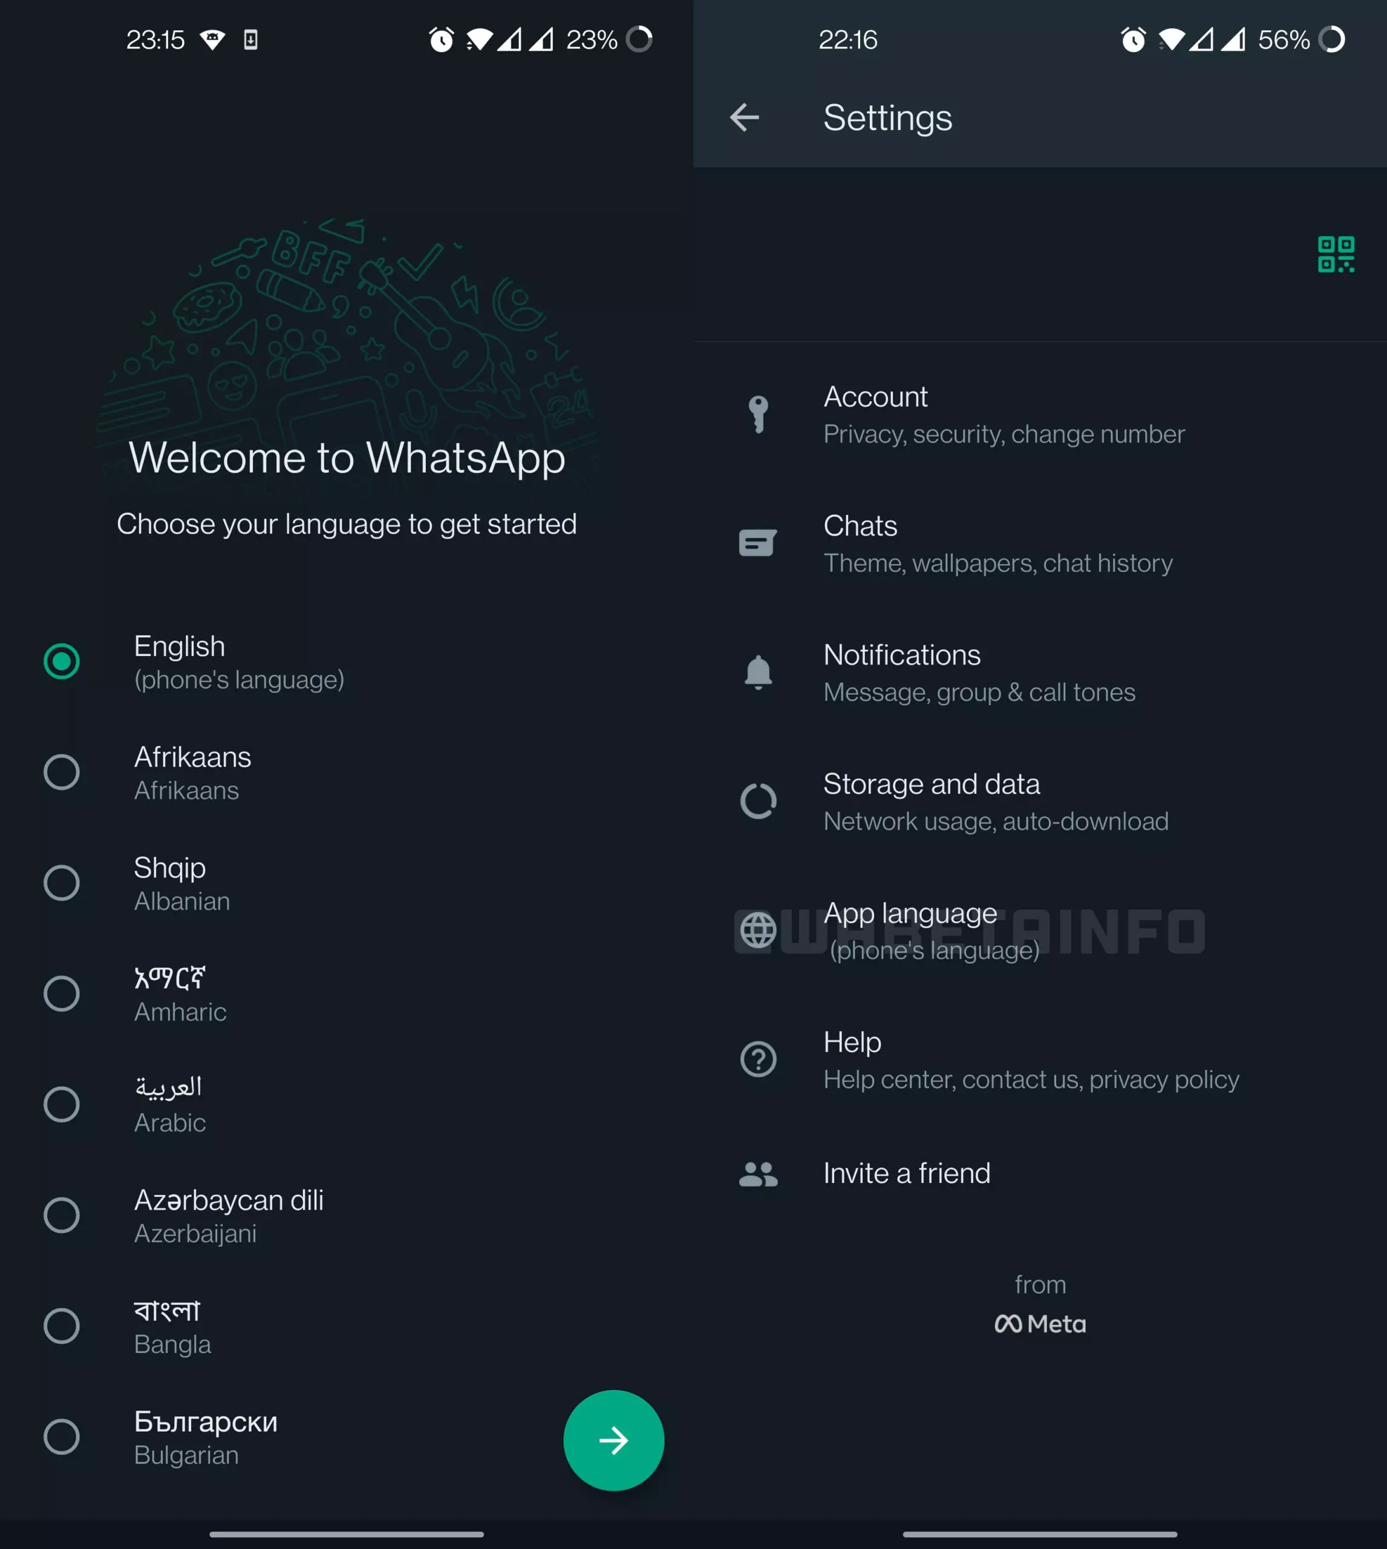Click the Help question mark icon
1387x1549 pixels.
coord(757,1059)
